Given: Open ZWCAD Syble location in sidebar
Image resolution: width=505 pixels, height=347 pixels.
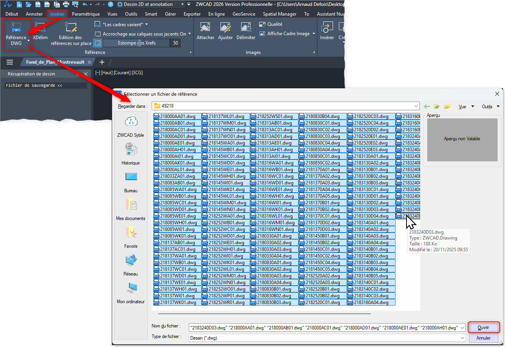Looking at the screenshot, I should (x=131, y=126).
